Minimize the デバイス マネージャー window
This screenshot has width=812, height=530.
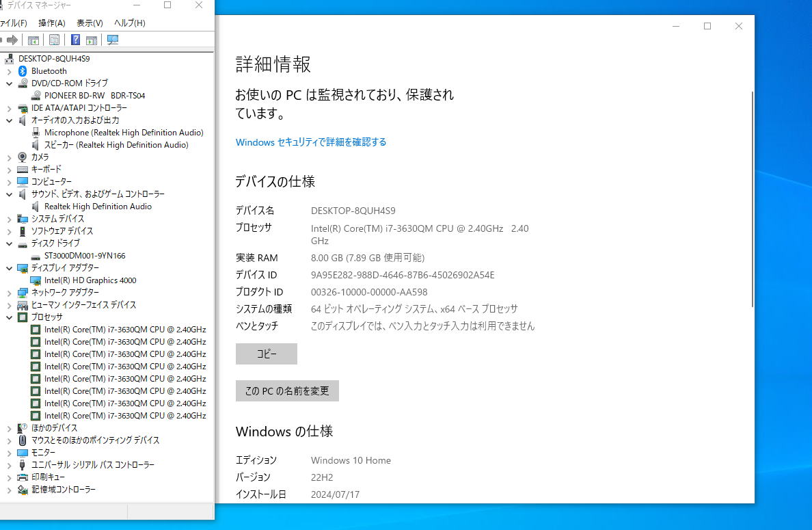tap(137, 5)
